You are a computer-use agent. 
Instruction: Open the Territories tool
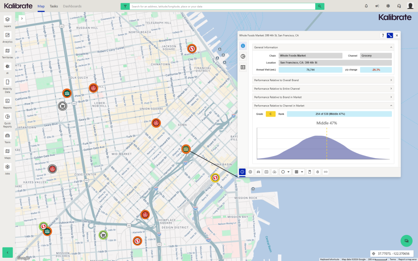[x=7, y=51]
